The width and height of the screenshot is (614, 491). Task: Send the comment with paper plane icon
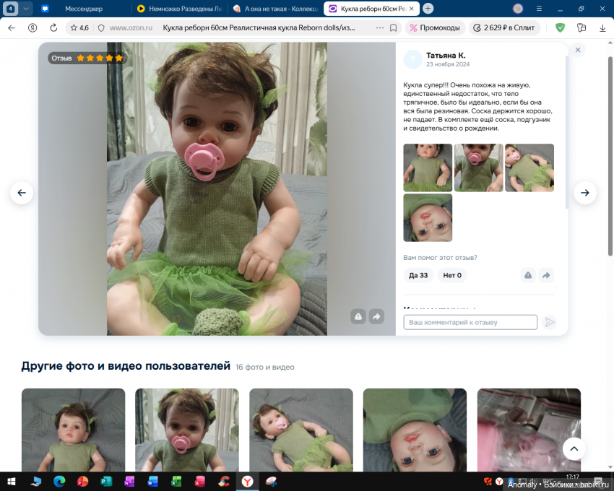(x=550, y=322)
